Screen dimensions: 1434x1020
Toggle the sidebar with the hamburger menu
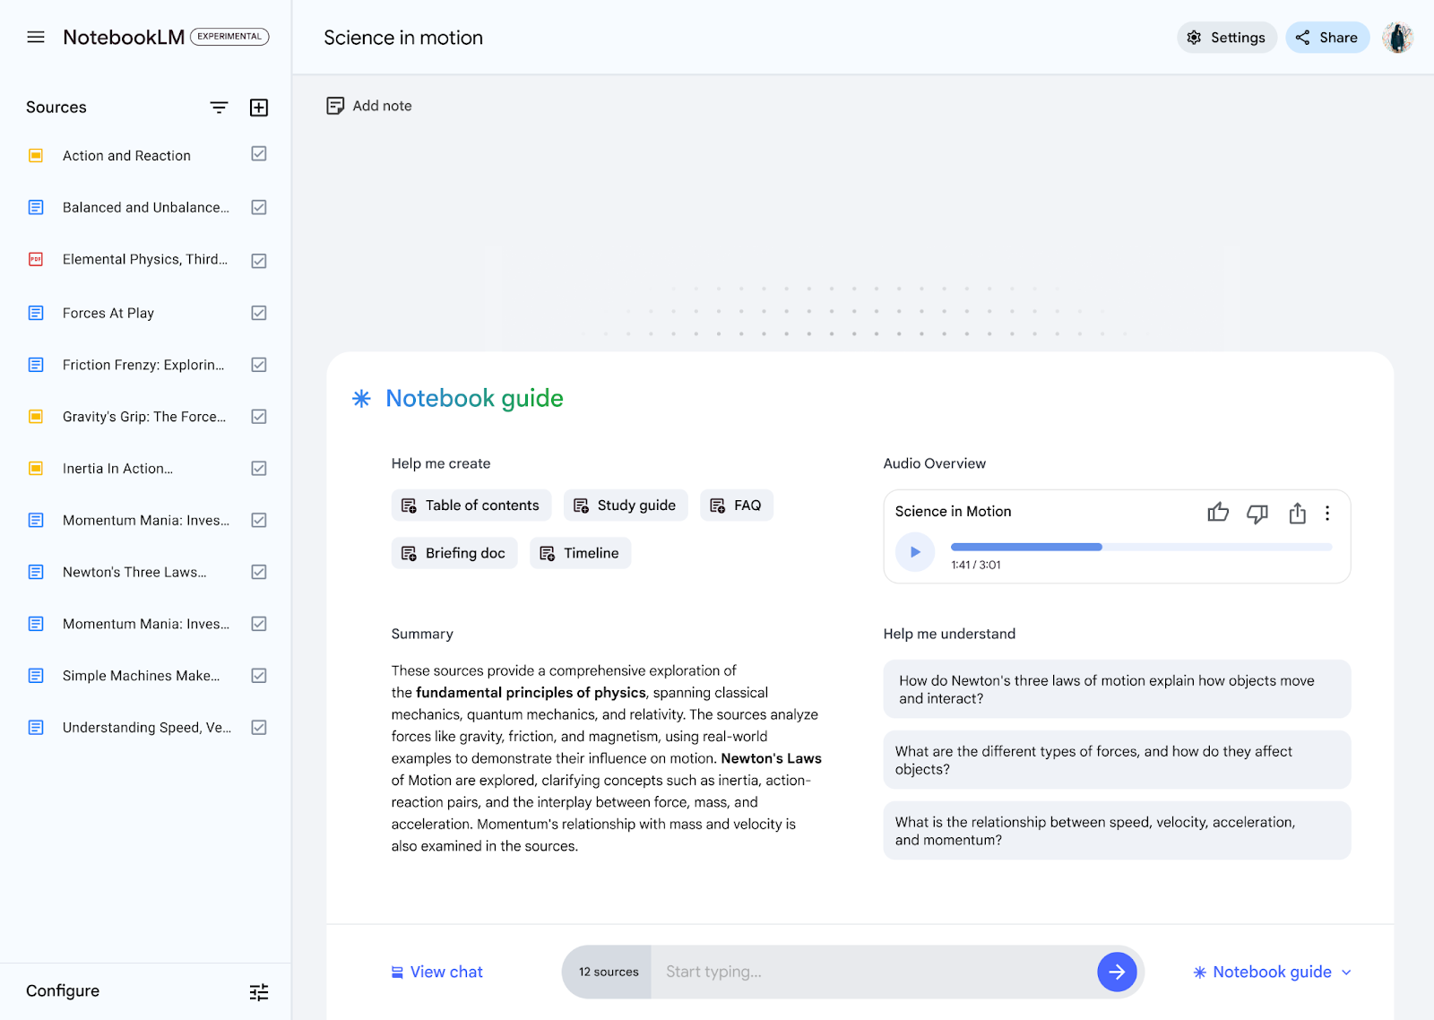[x=35, y=37]
